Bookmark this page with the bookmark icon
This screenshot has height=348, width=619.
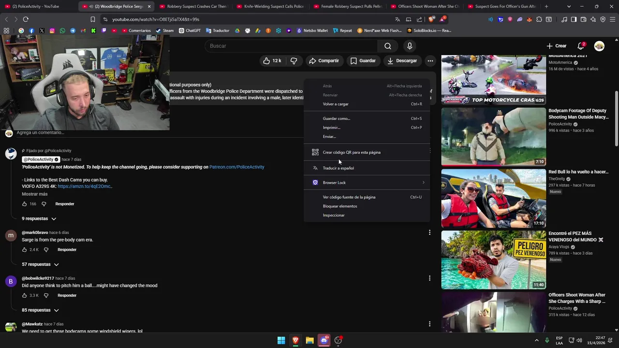click(93, 19)
